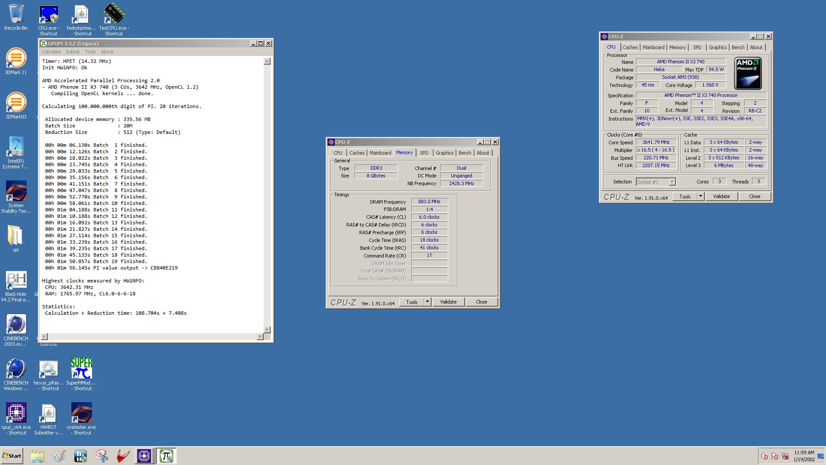Screen dimensions: 826x465
Task: Switch to CPU tab in CPU-Z memory window
Action: (x=338, y=153)
